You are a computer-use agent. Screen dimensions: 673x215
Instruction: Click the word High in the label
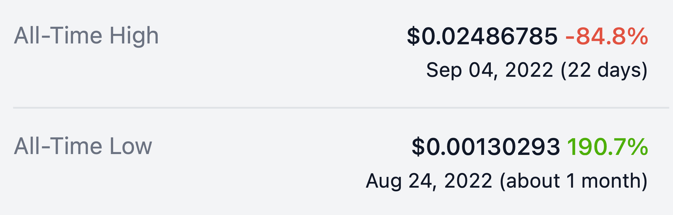coord(134,36)
